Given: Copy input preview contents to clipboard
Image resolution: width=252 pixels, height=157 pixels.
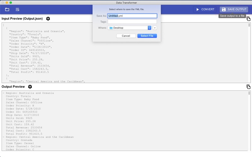Looking at the screenshot, I should [x=248, y=19].
